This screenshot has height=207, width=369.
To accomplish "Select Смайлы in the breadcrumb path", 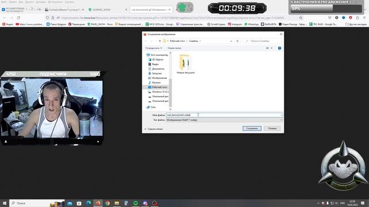I will pyautogui.click(x=194, y=41).
